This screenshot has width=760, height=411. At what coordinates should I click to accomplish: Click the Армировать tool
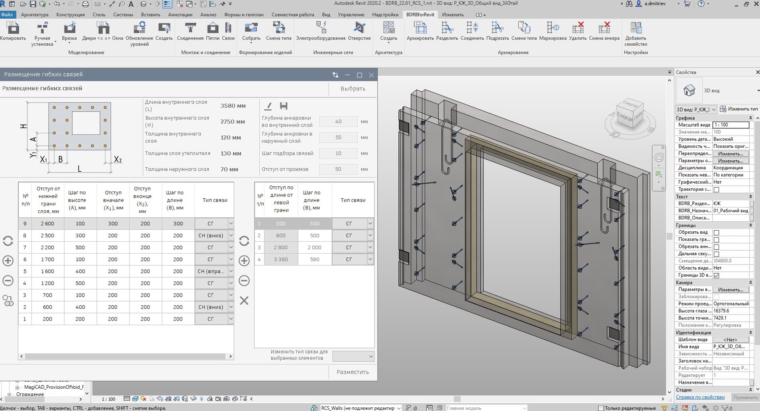click(420, 31)
